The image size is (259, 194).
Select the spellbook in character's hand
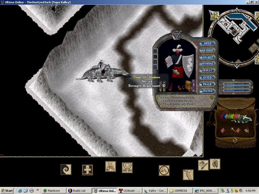[x=169, y=62]
